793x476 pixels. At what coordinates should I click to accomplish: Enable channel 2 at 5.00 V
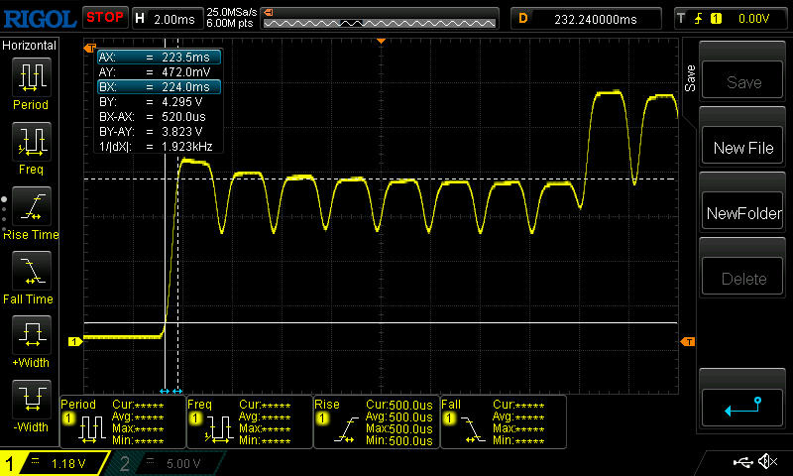coord(169,463)
